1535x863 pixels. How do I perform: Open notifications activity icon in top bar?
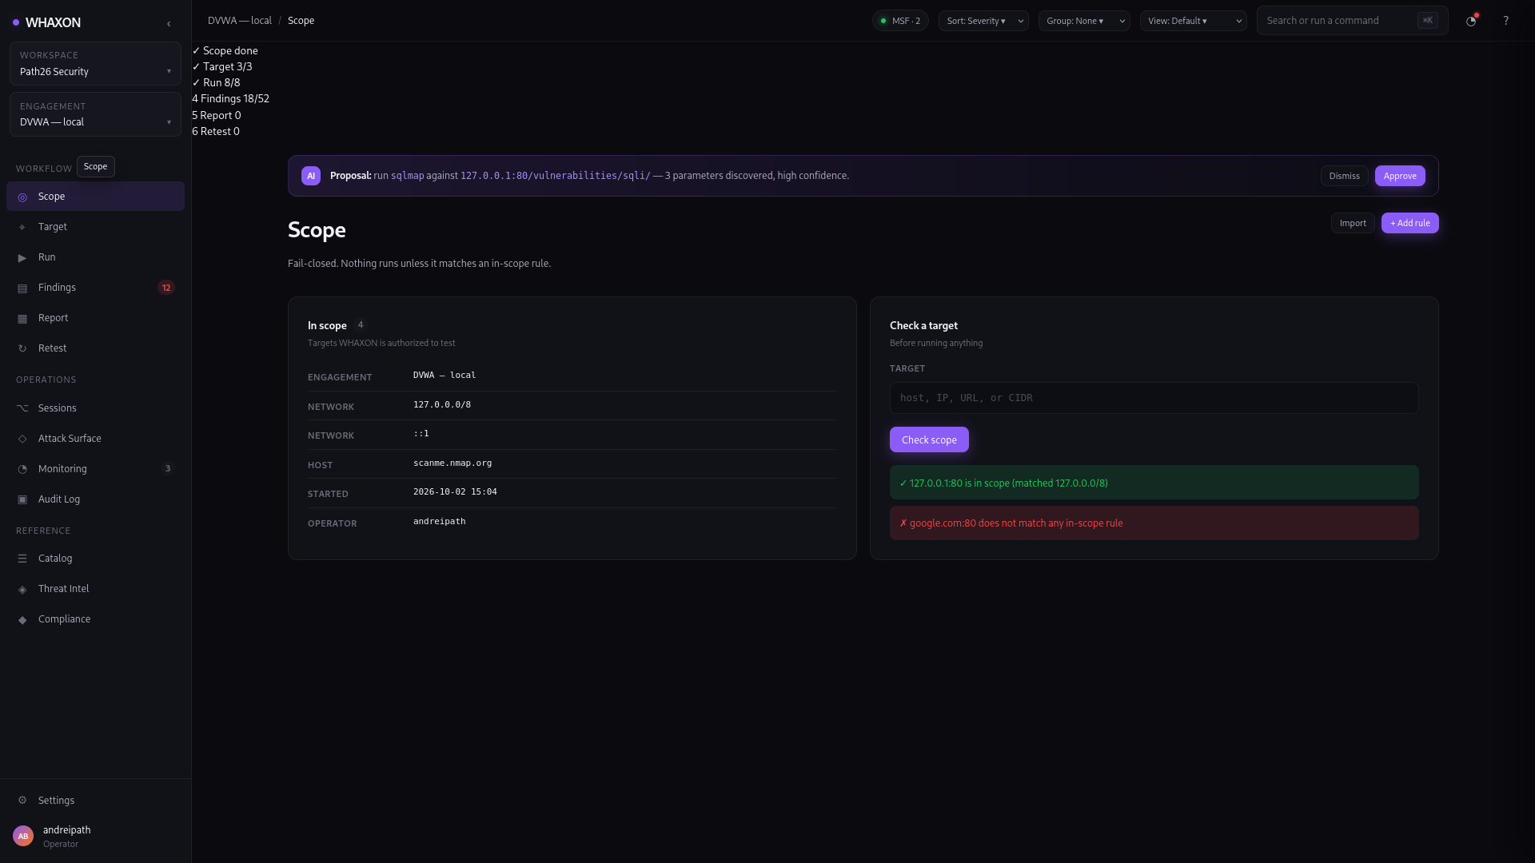pos(1471,21)
